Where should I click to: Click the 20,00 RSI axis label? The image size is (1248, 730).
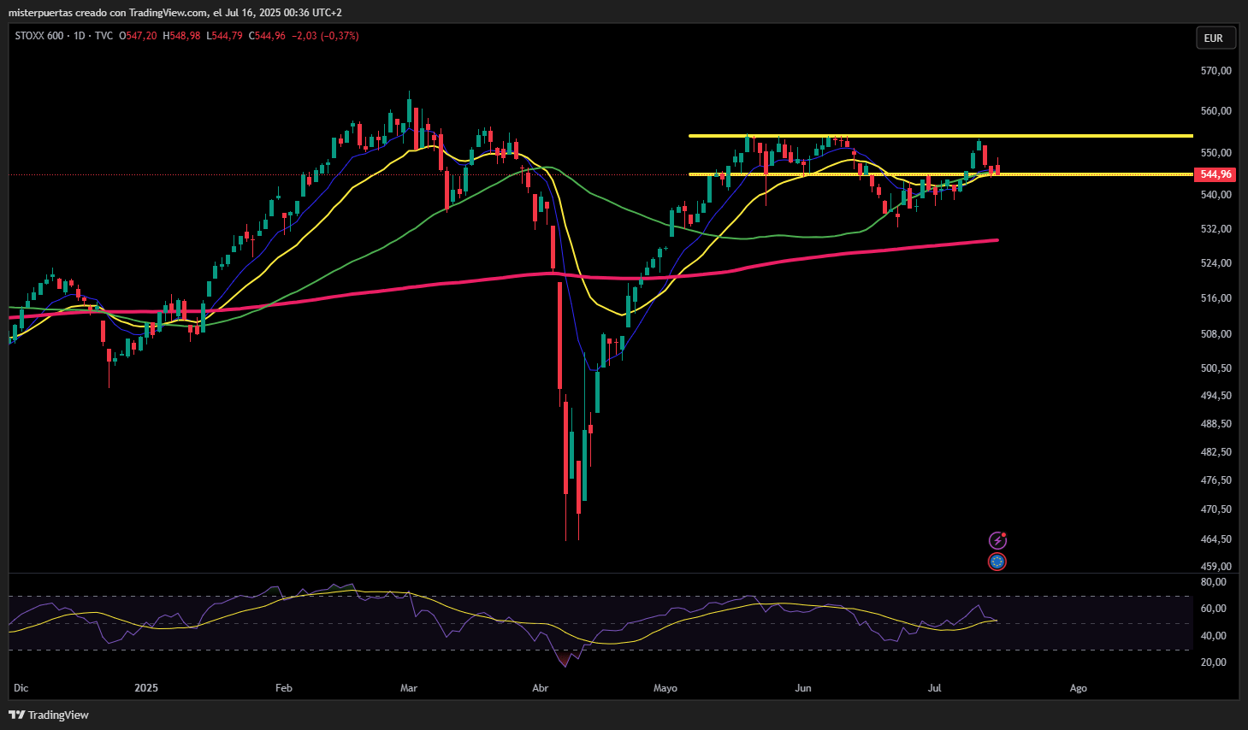click(x=1214, y=662)
